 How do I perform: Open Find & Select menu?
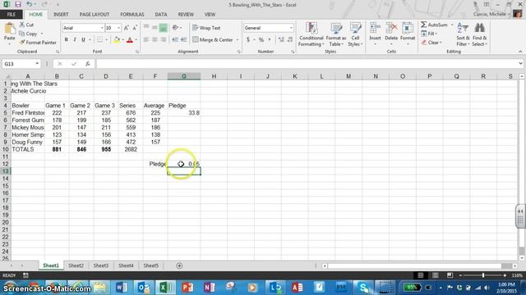[479, 34]
